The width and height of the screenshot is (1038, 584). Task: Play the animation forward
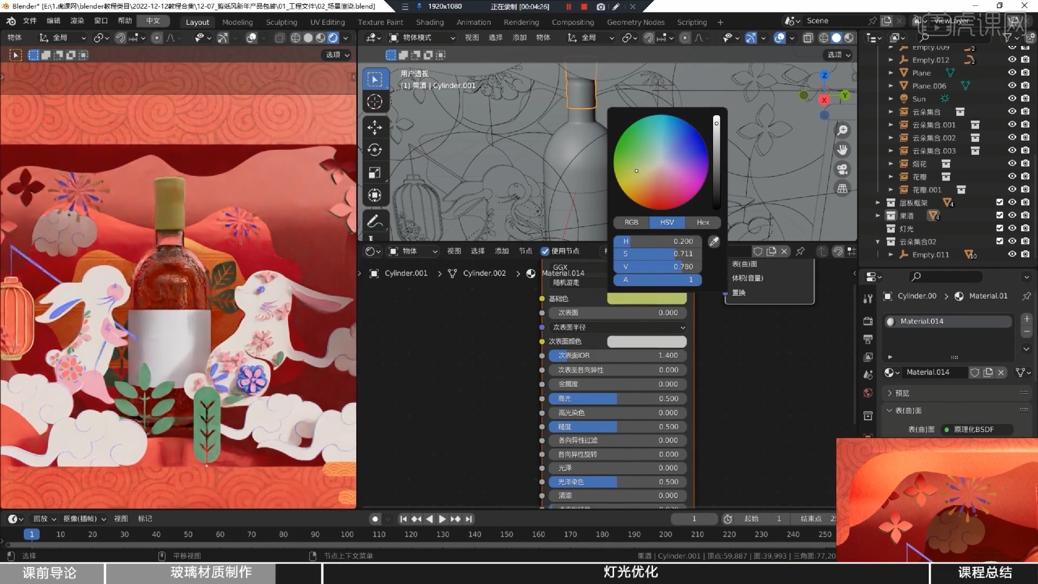[x=442, y=519]
